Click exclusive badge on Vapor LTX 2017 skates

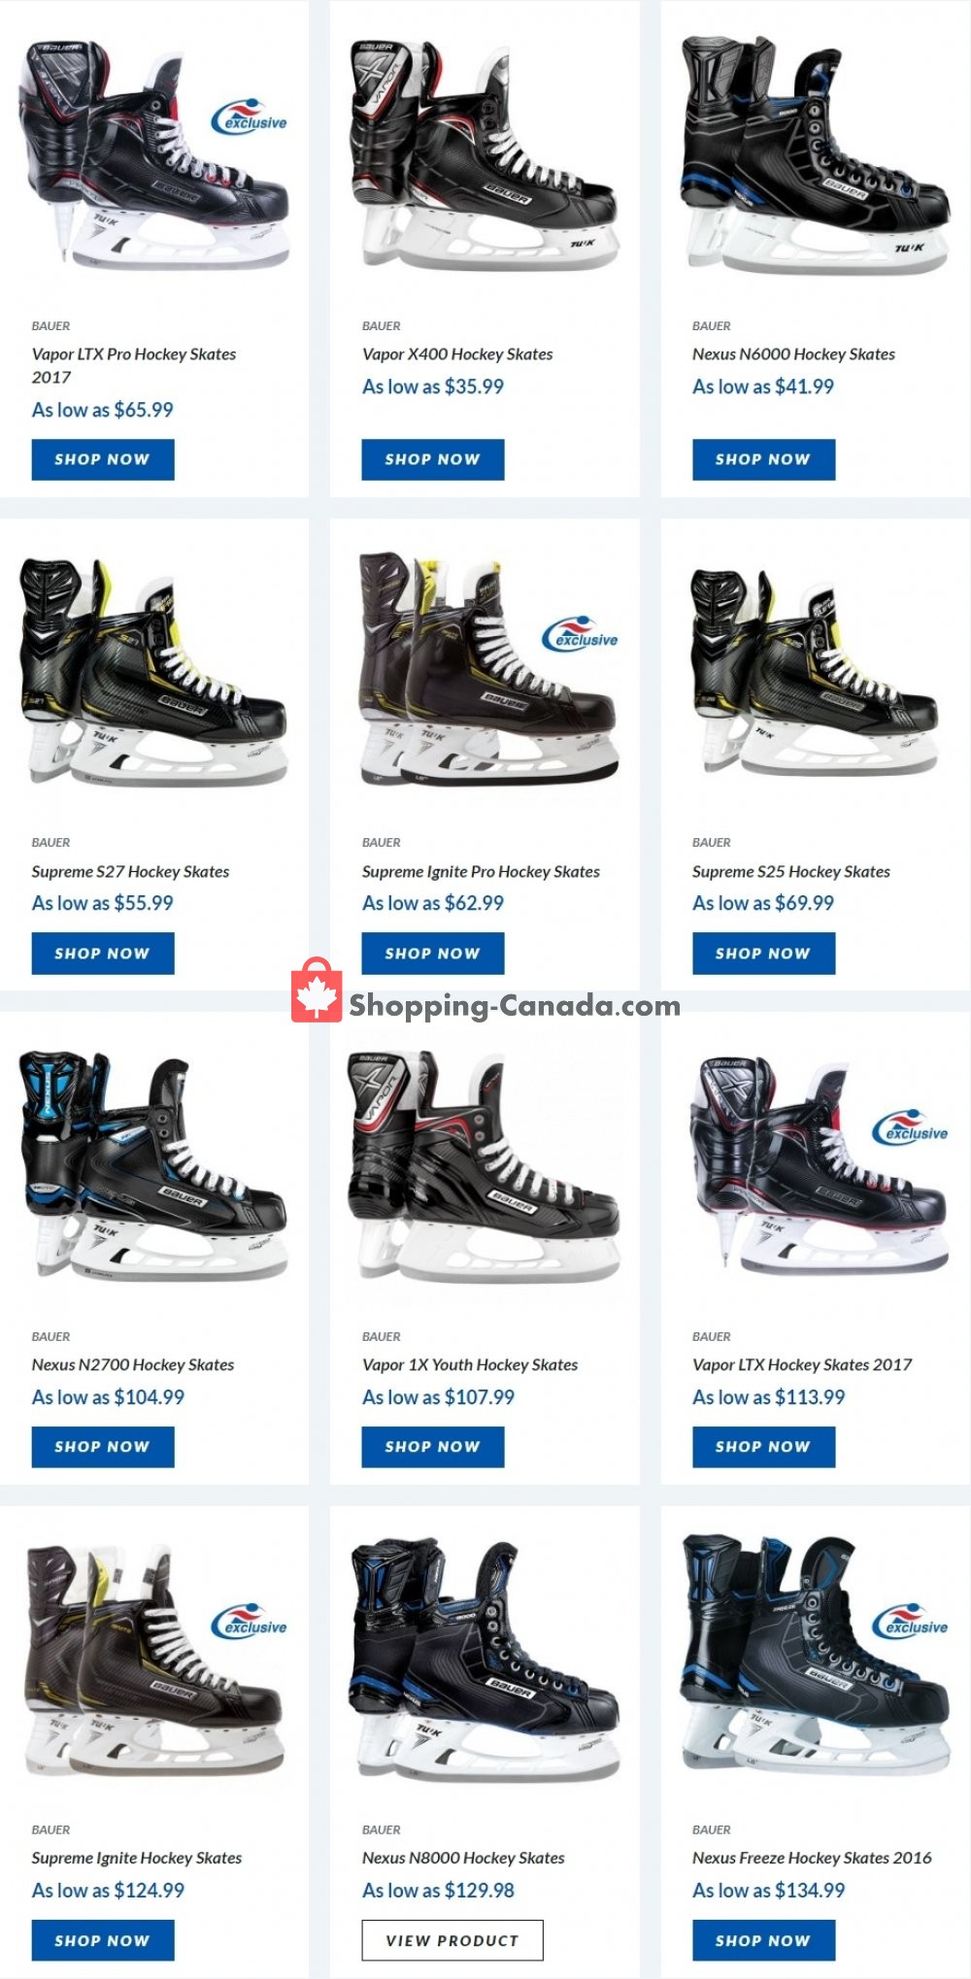click(x=910, y=1127)
